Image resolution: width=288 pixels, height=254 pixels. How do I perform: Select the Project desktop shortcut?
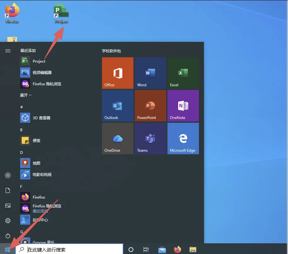click(61, 14)
